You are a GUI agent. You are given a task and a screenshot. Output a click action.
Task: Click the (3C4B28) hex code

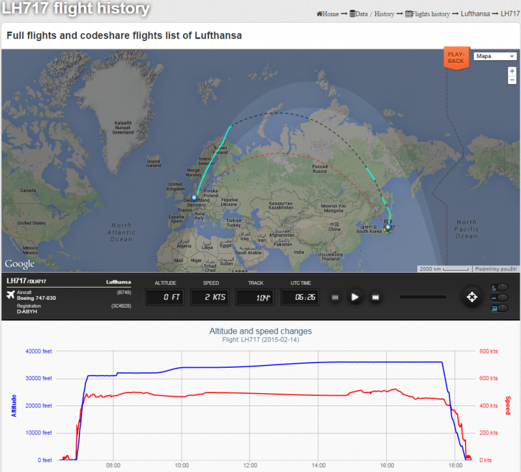121,306
